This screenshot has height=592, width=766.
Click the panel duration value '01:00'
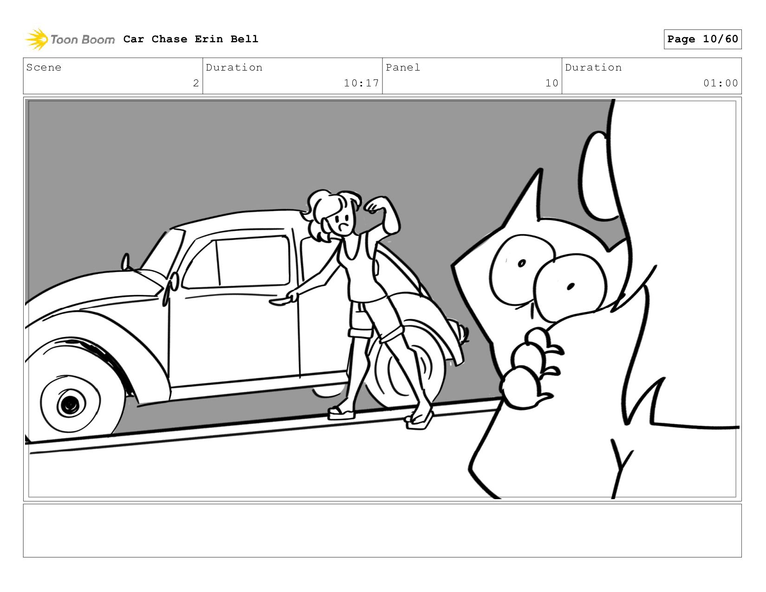click(x=721, y=83)
